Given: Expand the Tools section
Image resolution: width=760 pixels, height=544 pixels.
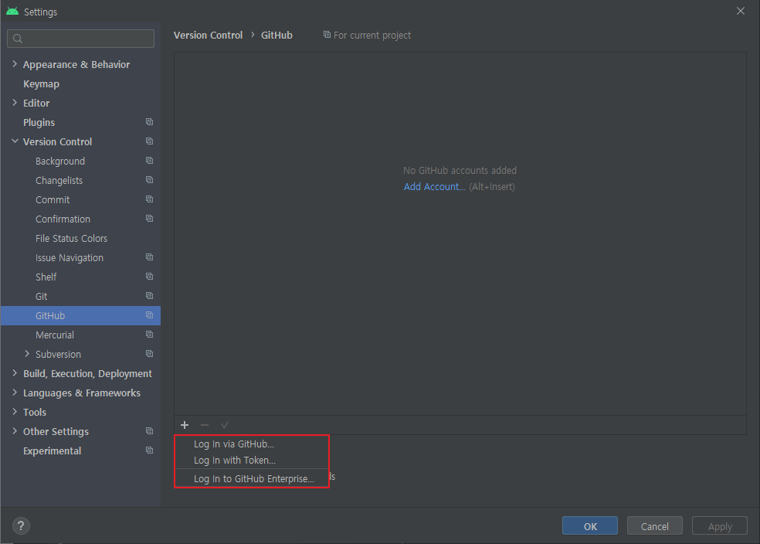Looking at the screenshot, I should tap(15, 412).
